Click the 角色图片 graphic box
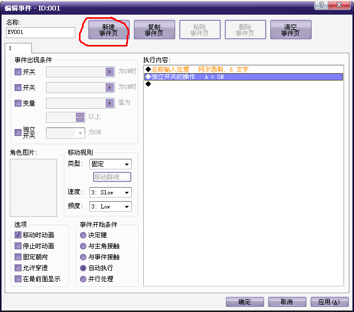 click(x=33, y=188)
